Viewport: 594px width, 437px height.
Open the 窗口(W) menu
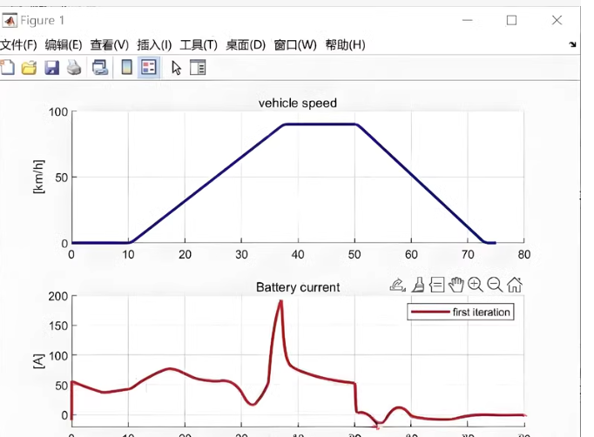click(295, 45)
